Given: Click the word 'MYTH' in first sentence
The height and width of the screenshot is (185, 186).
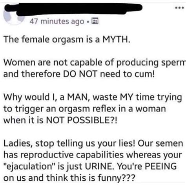Looking at the screenshot, I should pos(115,39).
